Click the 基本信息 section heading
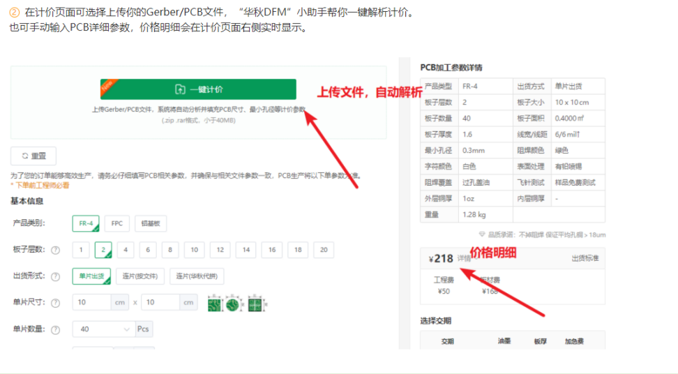Screen dimensions: 678x374 pos(27,201)
